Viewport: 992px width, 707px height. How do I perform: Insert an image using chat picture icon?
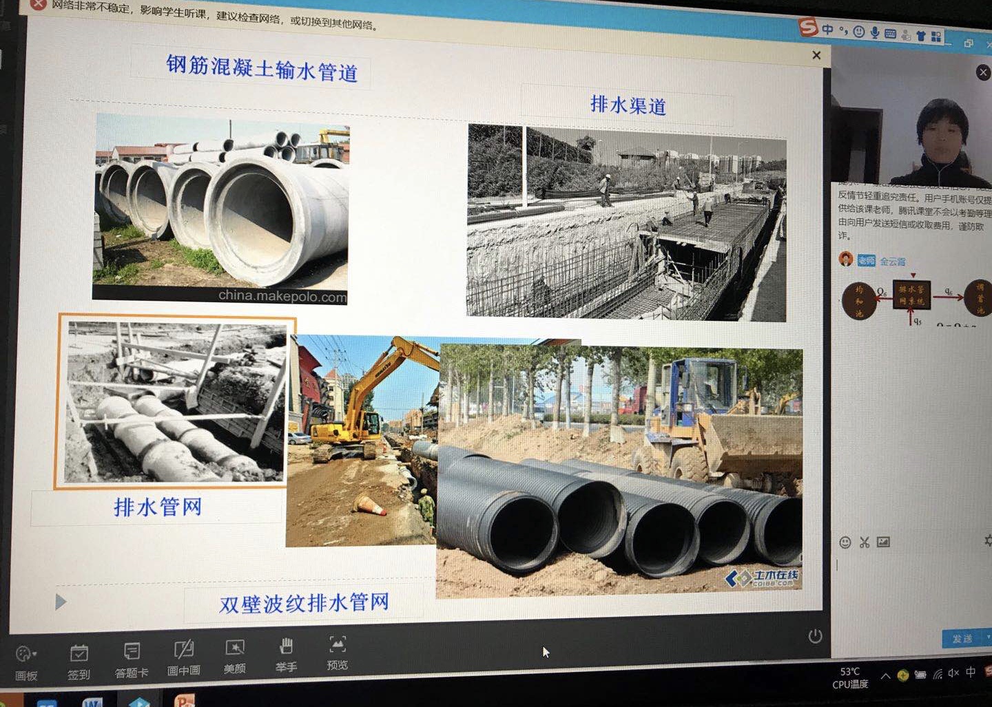pos(883,542)
